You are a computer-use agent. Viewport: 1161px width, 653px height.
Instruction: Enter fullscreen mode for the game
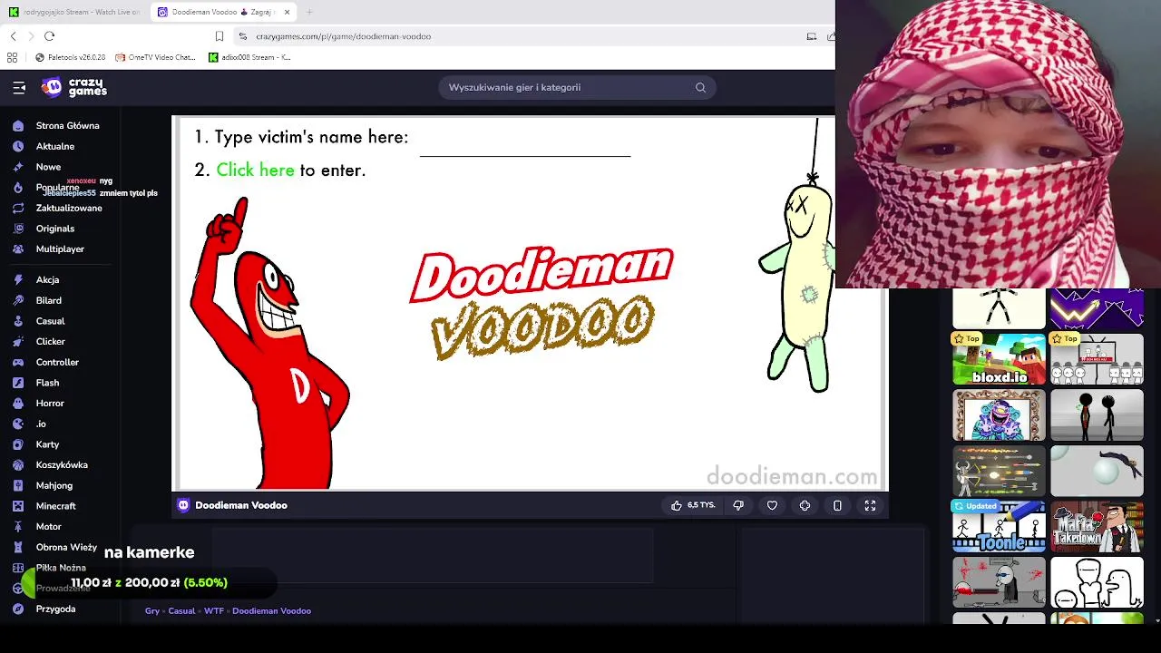870,505
